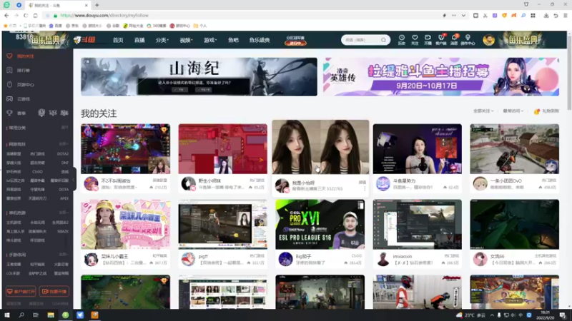The height and width of the screenshot is (321, 572).
Task: Click the browser extensions grid icon
Action: point(533,15)
